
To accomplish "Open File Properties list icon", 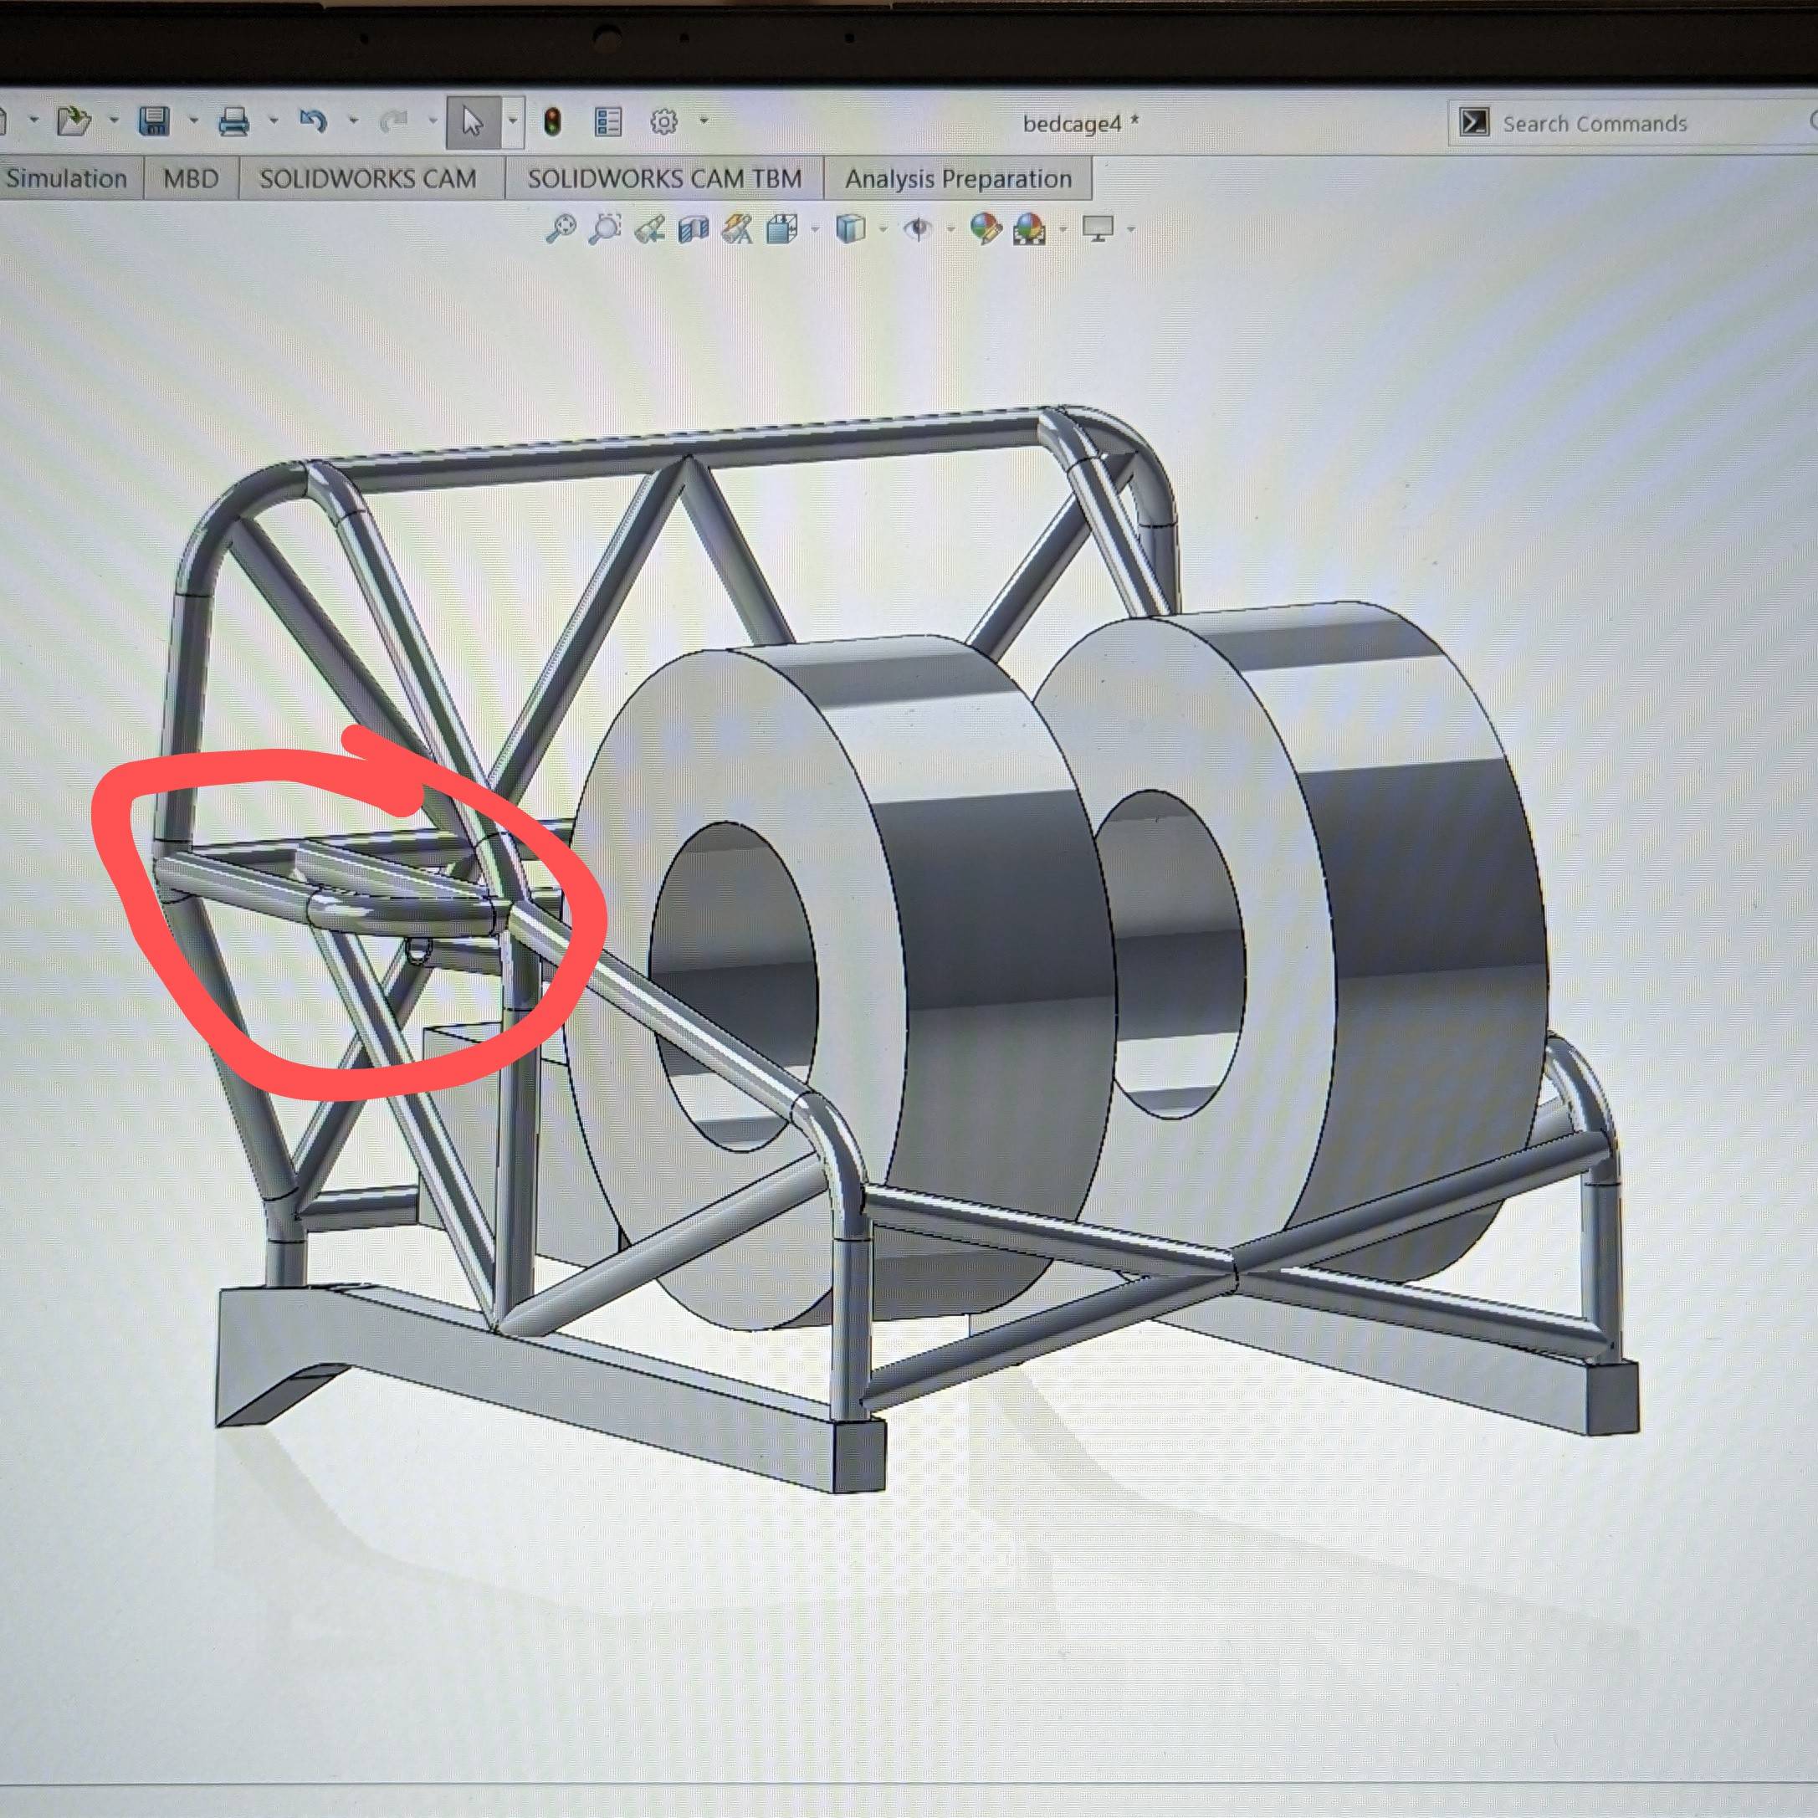I will coord(609,121).
